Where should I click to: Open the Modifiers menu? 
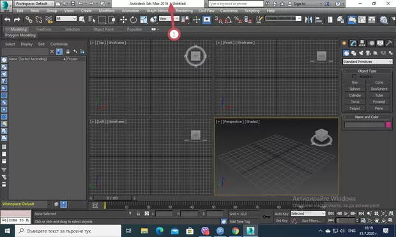pos(107,11)
